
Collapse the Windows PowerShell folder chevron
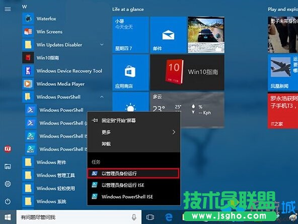coord(102,97)
